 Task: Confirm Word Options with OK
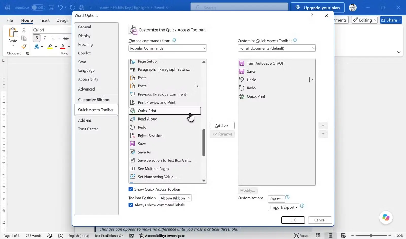293,220
